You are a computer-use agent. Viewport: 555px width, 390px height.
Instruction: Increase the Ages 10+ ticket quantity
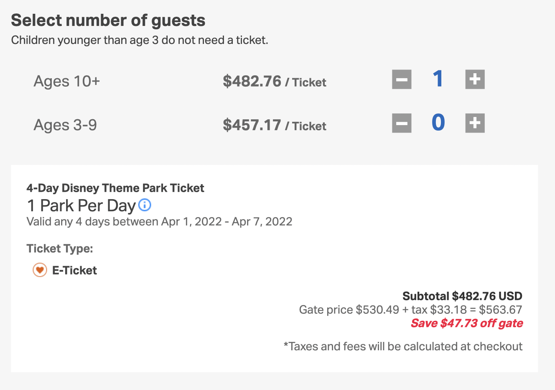point(475,80)
